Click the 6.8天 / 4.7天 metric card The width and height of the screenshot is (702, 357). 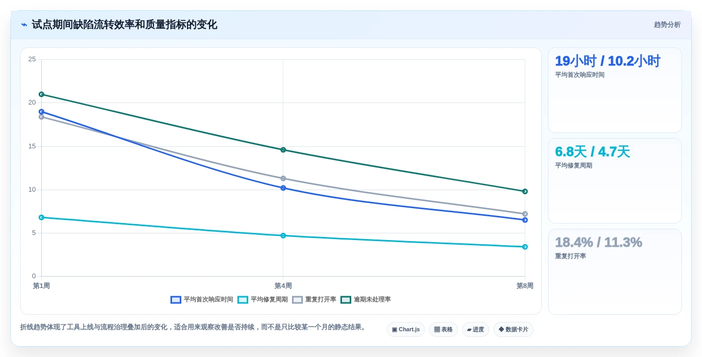point(615,181)
